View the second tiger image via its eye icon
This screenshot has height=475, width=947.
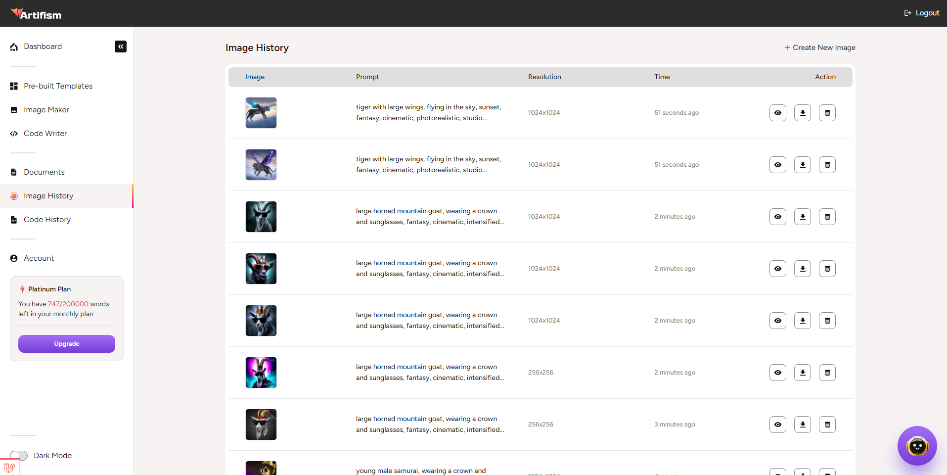click(x=778, y=165)
